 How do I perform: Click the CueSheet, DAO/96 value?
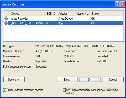click(107, 51)
